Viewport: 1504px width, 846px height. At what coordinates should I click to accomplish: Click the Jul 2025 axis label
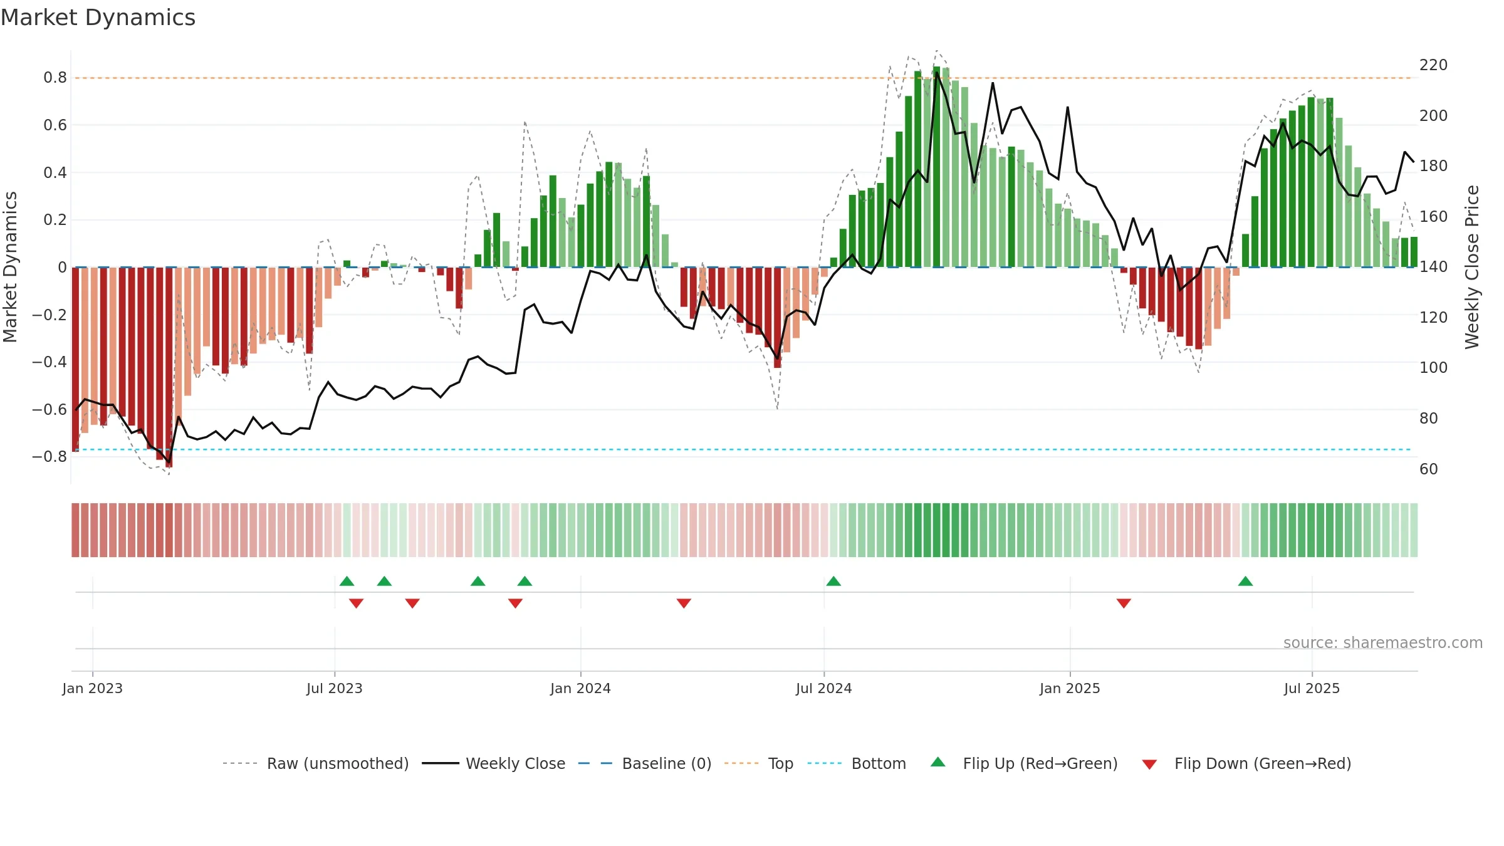click(1312, 688)
